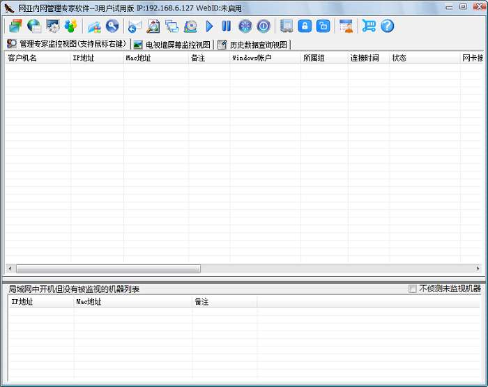The image size is (488, 387).
Task: Click Mac地址 header in lower unmonitored list
Action: (x=133, y=302)
